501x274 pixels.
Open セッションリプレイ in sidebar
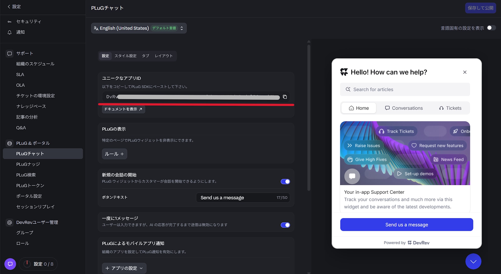click(x=35, y=207)
